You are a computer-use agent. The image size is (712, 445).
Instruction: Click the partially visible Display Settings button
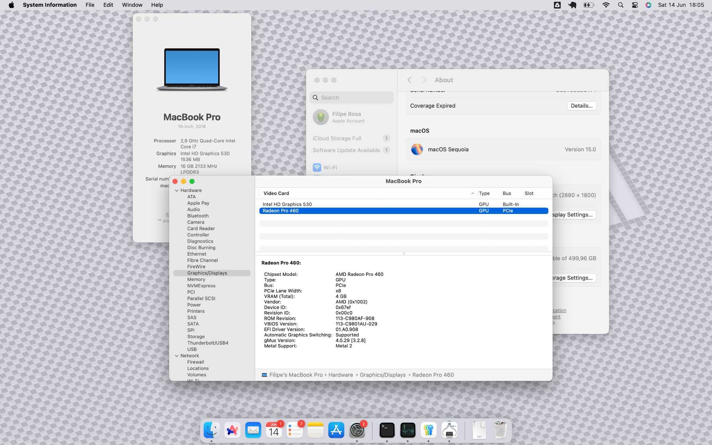pos(574,215)
